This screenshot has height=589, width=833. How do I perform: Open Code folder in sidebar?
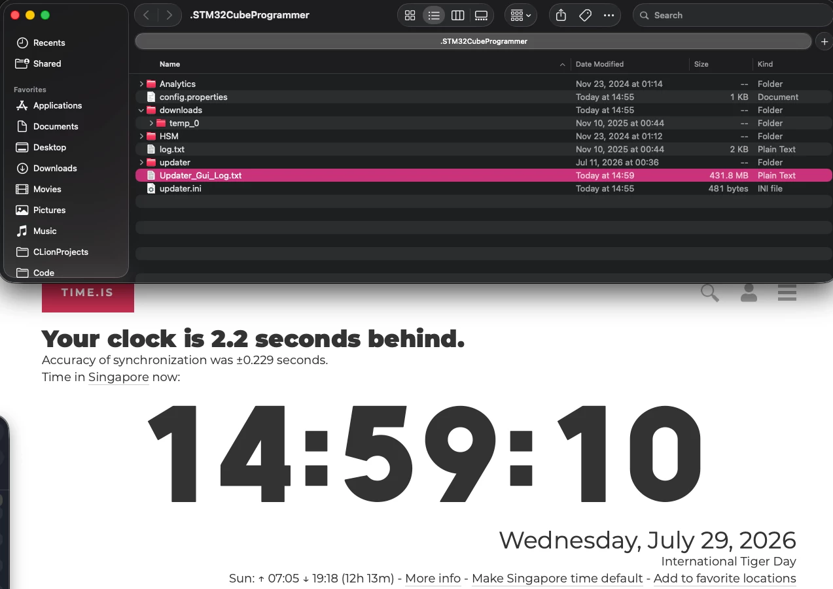(43, 273)
